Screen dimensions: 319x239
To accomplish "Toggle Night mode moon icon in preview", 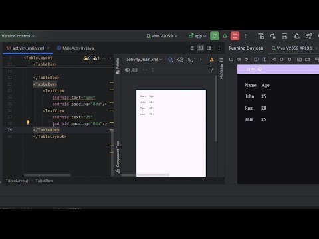I will [x=190, y=60].
